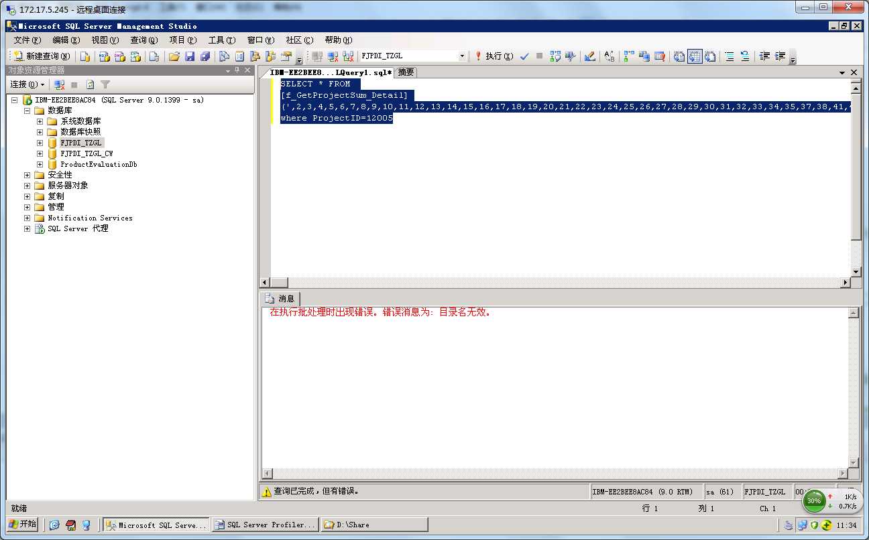Image resolution: width=869 pixels, height=540 pixels.
Task: Click the query editor horizontal scrollbar thumb
Action: point(280,283)
